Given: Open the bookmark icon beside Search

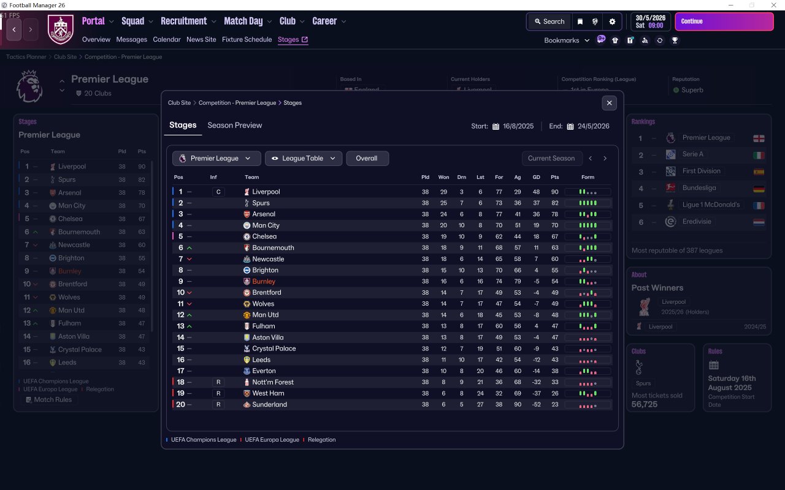Looking at the screenshot, I should click(580, 21).
